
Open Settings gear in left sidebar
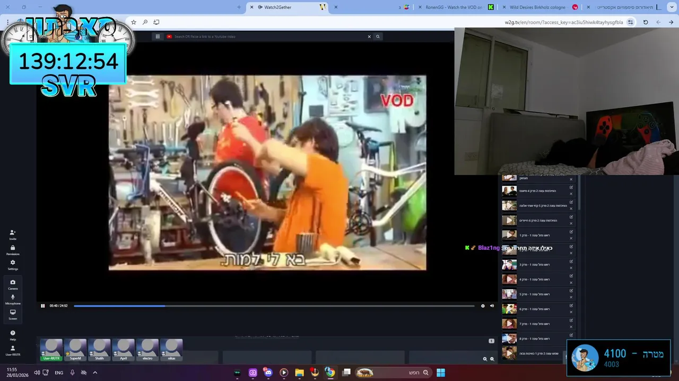pyautogui.click(x=13, y=265)
